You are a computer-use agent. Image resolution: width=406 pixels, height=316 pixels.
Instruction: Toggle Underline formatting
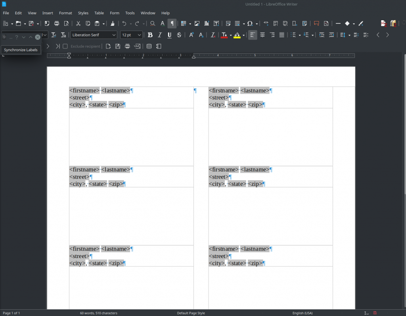pyautogui.click(x=169, y=35)
